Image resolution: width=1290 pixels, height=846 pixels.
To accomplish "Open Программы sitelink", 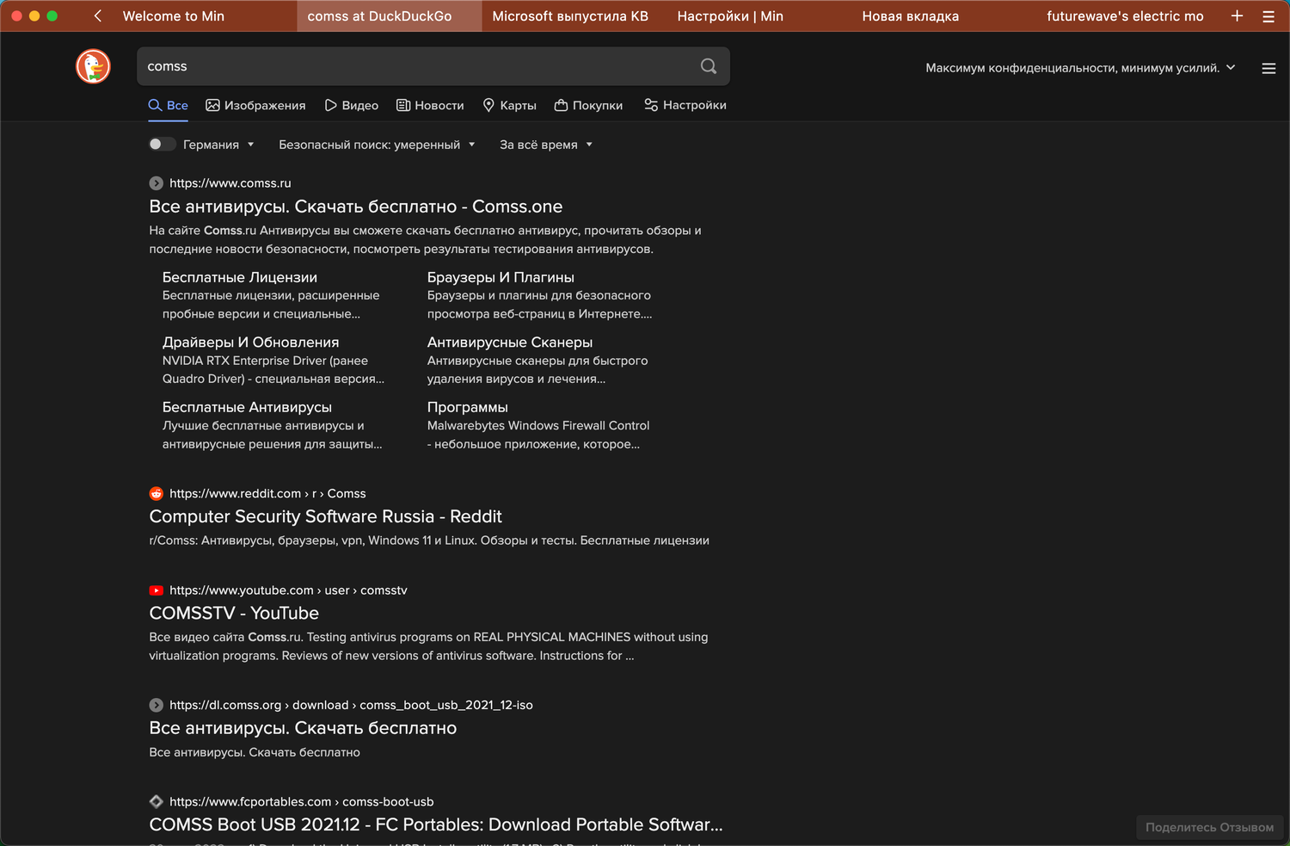I will coord(468,407).
